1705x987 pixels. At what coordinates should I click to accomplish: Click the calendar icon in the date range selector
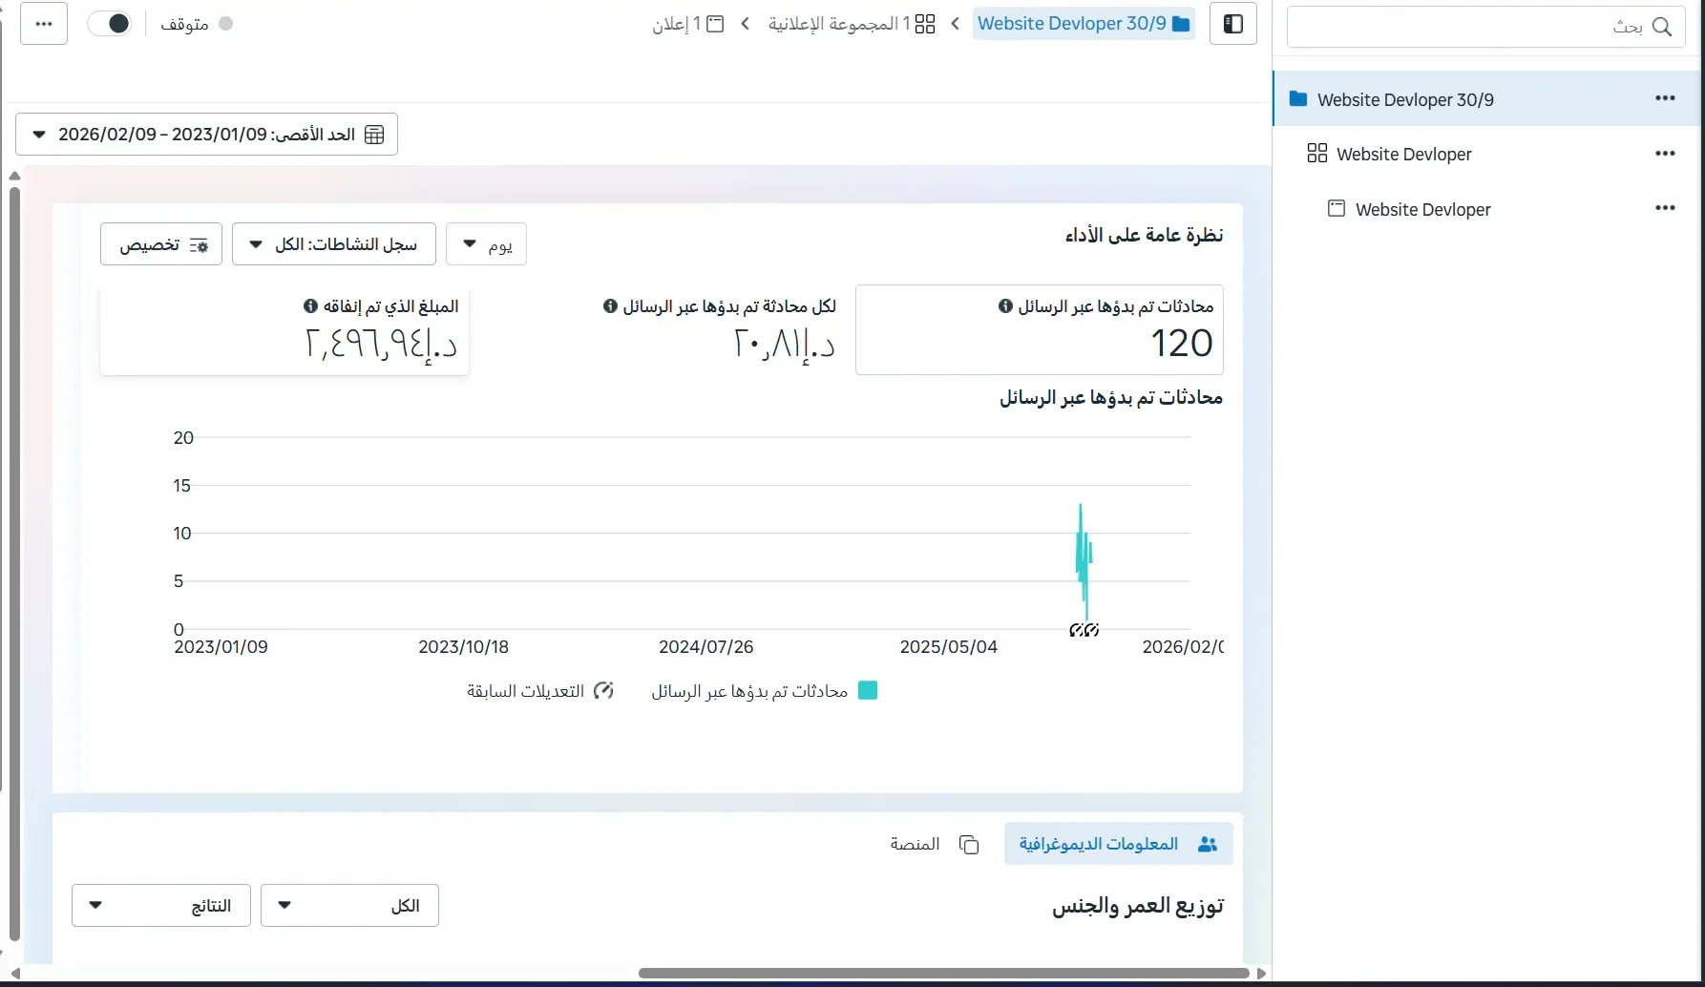coord(373,134)
